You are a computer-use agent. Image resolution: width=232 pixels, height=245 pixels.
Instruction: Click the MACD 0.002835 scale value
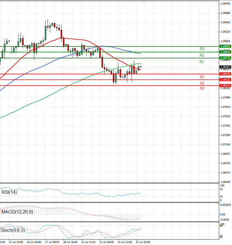225,205
